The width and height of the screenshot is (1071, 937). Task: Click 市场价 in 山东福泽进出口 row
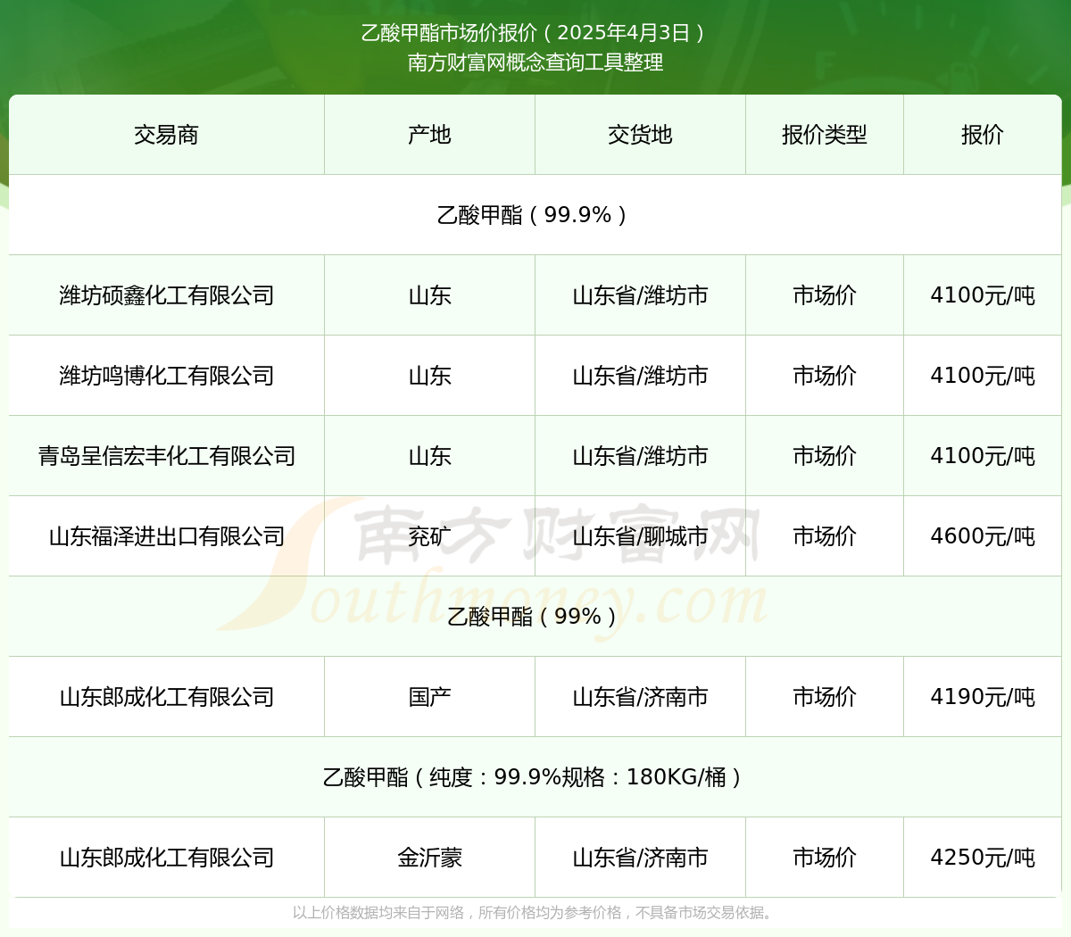(x=825, y=536)
